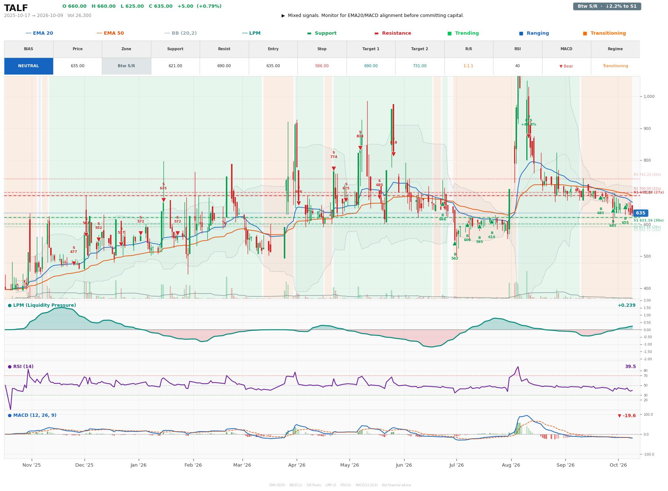
Task: Click the buy triangle above B 666
Action: (x=443, y=204)
